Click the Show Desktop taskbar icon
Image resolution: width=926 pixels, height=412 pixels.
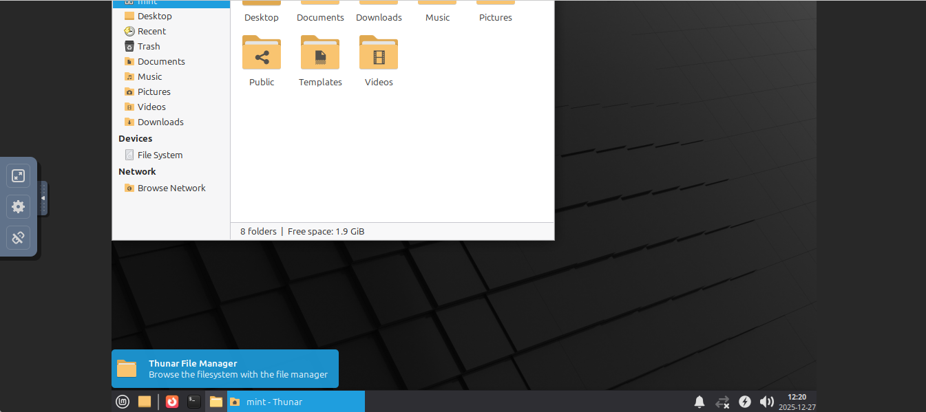pos(144,402)
